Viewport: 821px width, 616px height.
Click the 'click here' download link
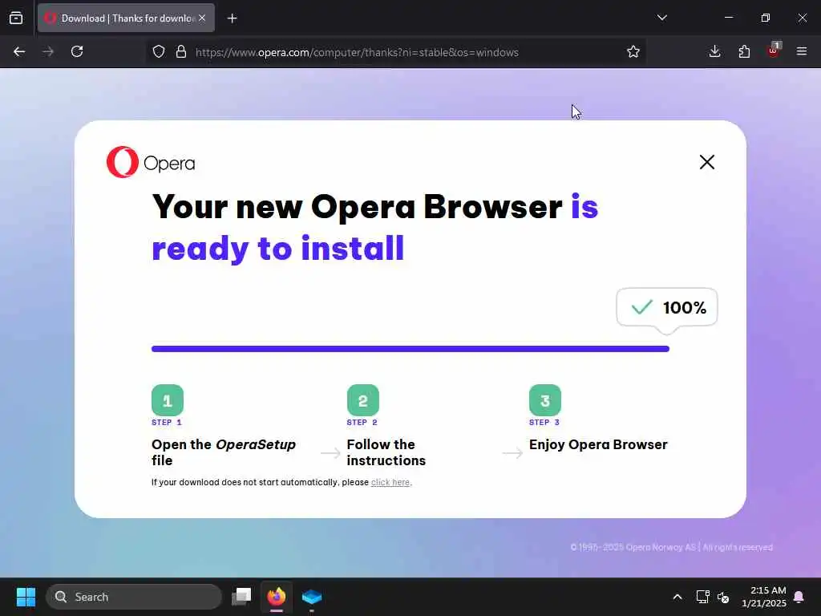390,482
